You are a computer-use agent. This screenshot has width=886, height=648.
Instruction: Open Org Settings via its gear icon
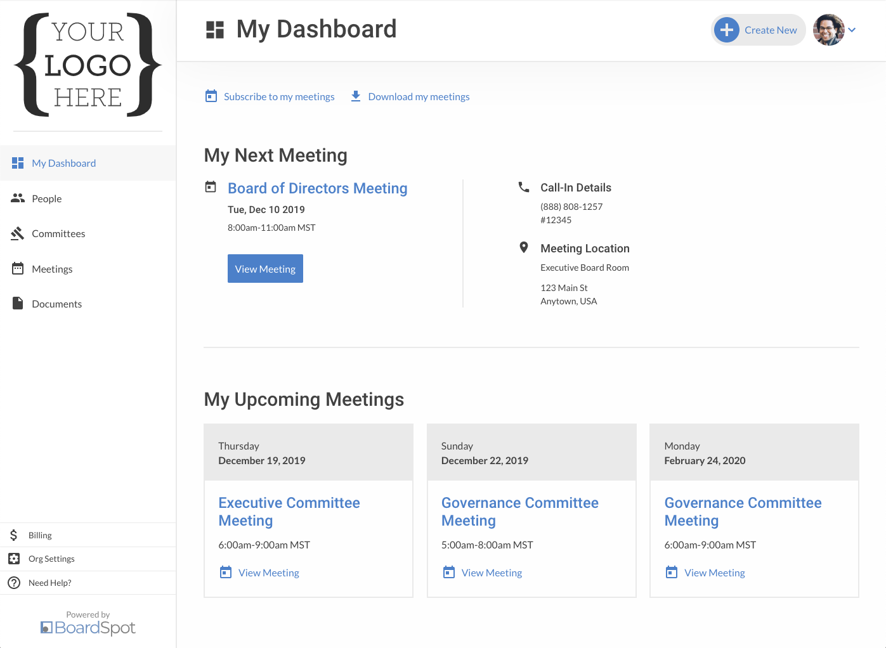pyautogui.click(x=14, y=559)
